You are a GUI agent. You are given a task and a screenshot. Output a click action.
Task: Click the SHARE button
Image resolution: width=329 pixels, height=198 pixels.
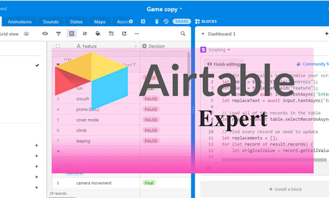[x=182, y=21]
